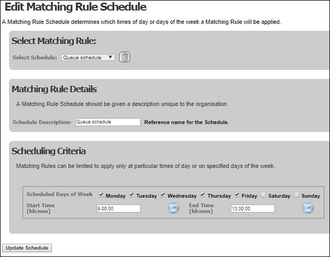Open the Start Time clock picker
The height and width of the screenshot is (257, 330).
(173, 208)
